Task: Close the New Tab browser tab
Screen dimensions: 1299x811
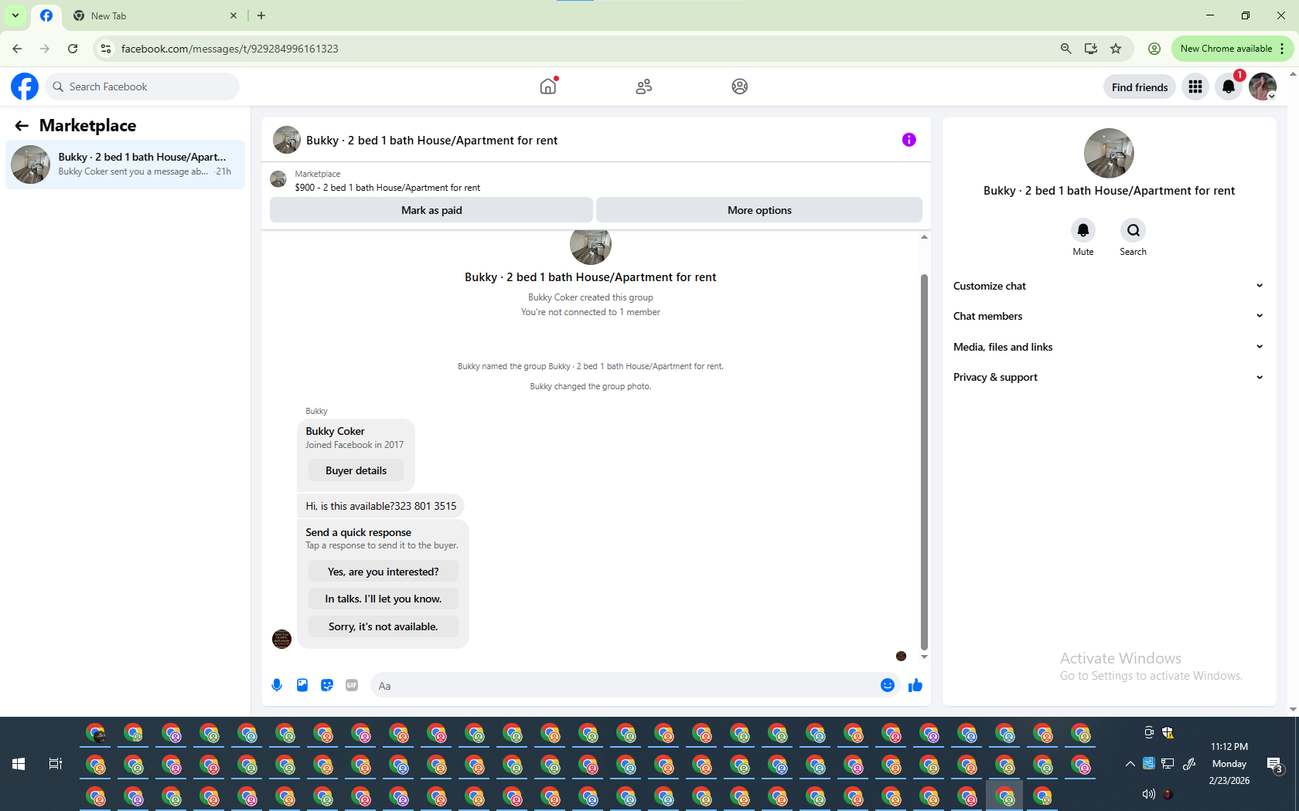Action: [x=234, y=15]
